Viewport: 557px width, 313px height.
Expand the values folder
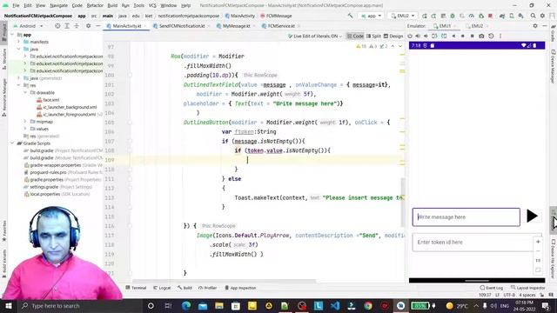(25, 129)
